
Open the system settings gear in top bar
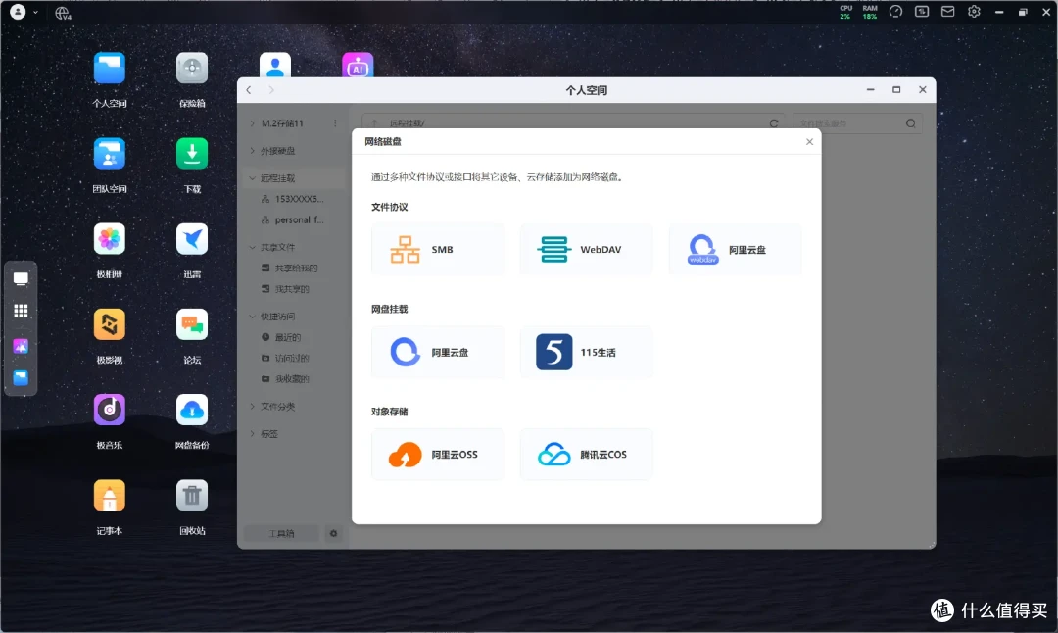(x=974, y=12)
